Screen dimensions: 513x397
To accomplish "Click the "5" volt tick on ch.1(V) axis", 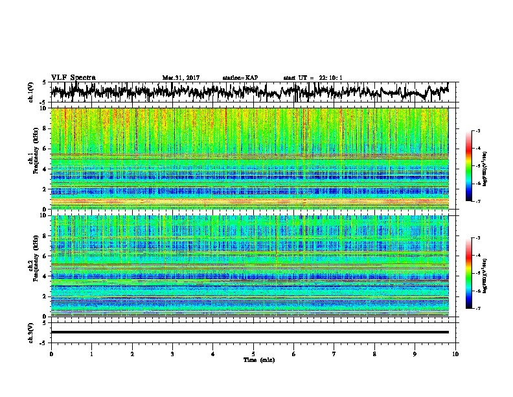I will [44, 82].
